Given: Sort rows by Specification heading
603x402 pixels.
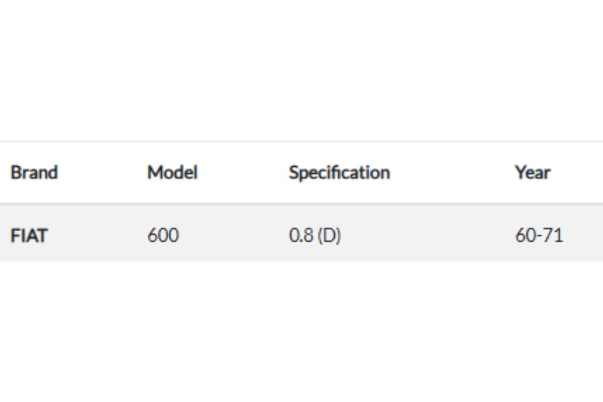Looking at the screenshot, I should point(339,172).
